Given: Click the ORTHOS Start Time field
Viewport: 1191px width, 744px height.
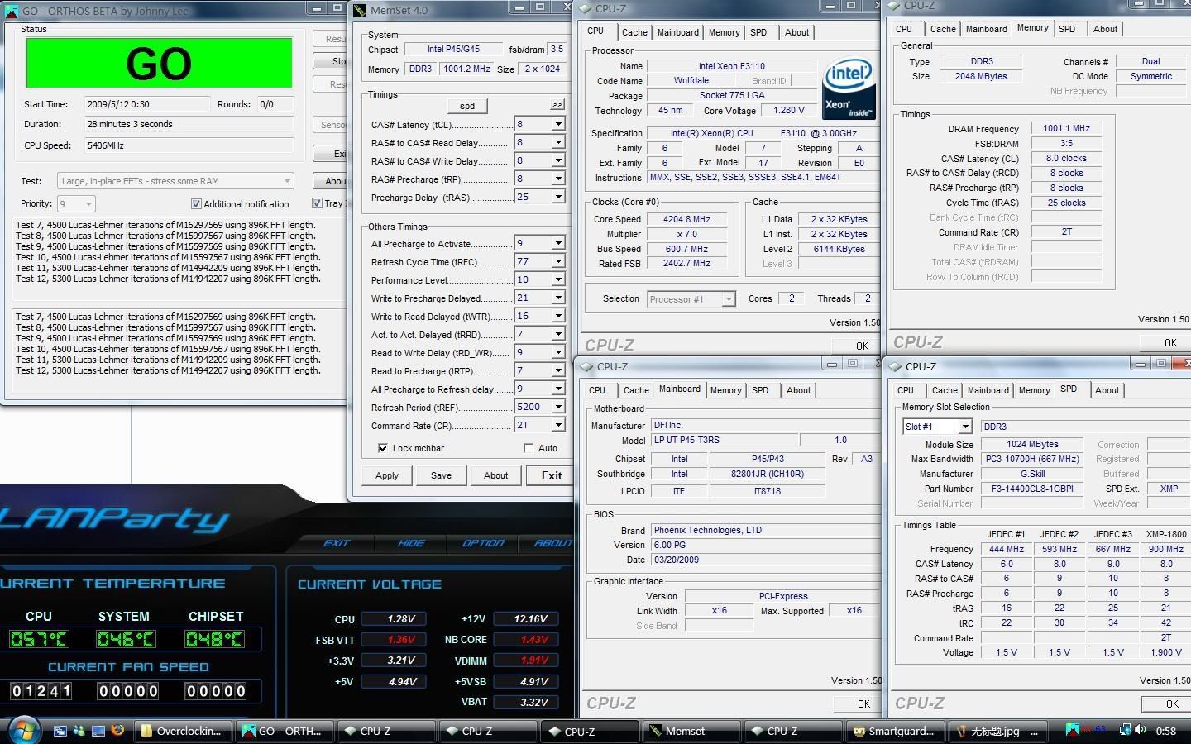Looking at the screenshot, I should (x=147, y=104).
